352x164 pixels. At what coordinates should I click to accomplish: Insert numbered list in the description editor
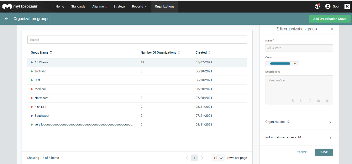pyautogui.click(x=327, y=101)
